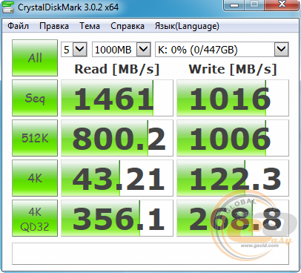
Task: Run all benchmarks with the All button
Action: pyautogui.click(x=35, y=58)
